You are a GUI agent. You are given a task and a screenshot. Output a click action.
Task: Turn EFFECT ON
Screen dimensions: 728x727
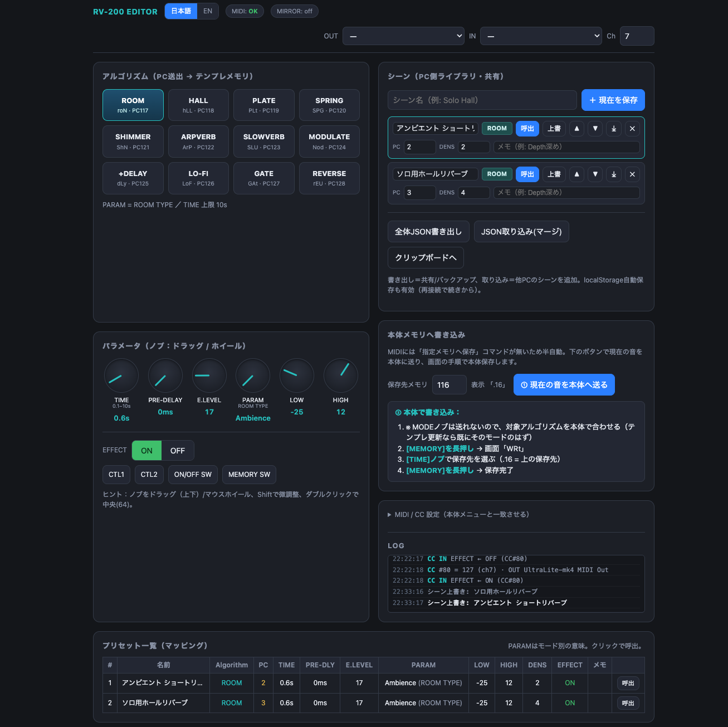pyautogui.click(x=146, y=451)
